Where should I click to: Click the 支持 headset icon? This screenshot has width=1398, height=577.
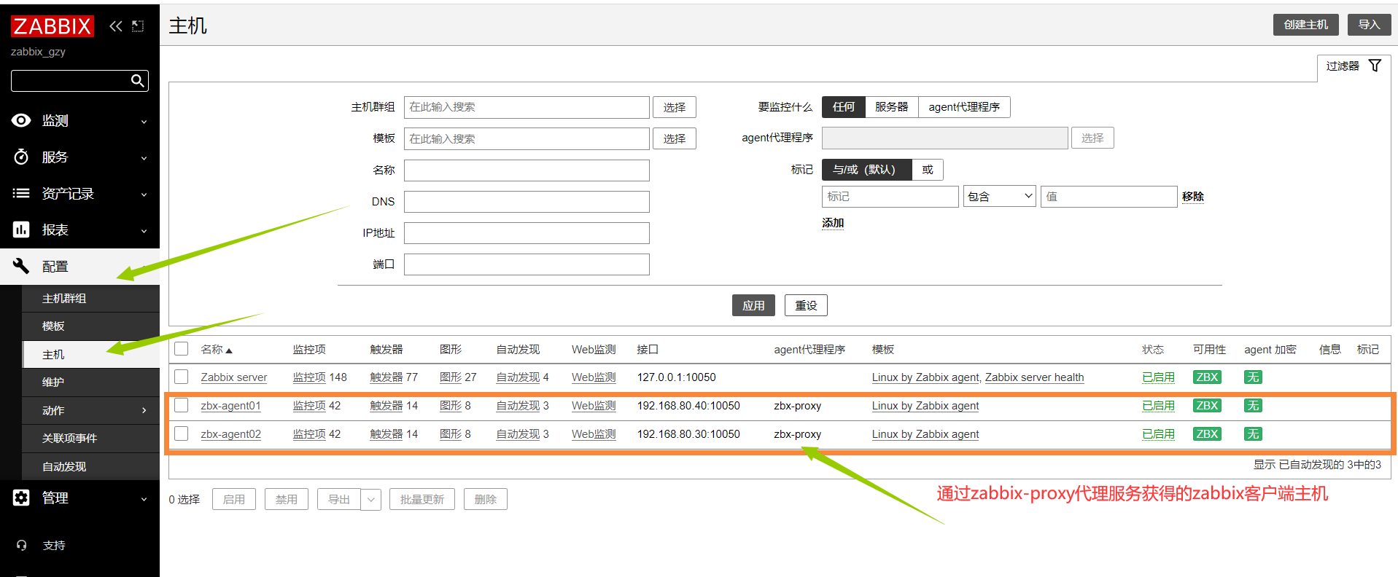pos(21,545)
